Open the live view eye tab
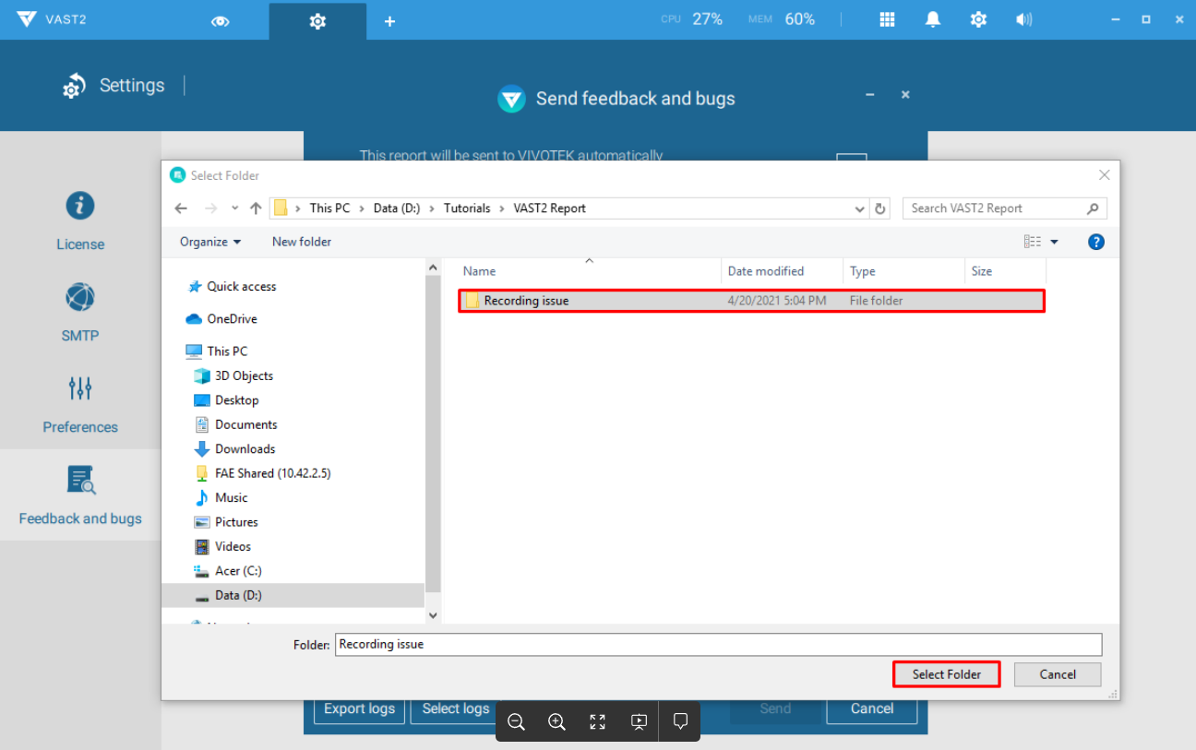The width and height of the screenshot is (1196, 750). point(220,21)
